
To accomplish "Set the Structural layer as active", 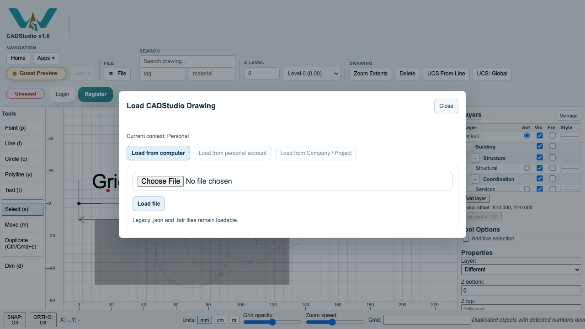I will tap(527, 168).
